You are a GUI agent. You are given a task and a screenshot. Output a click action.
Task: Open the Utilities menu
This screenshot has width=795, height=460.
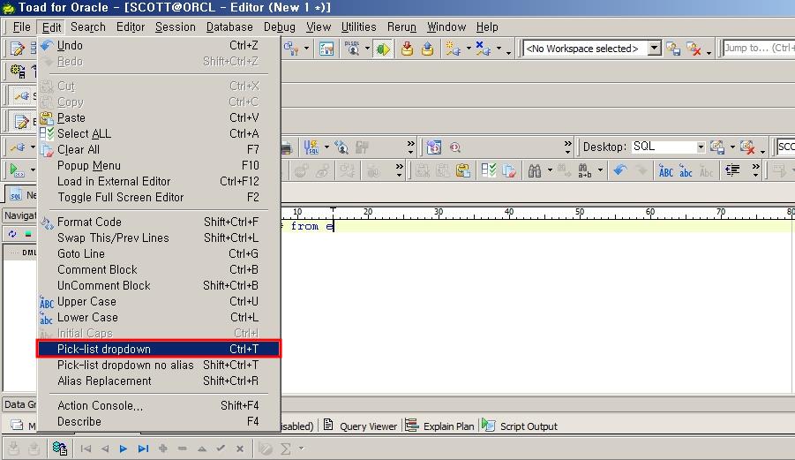[358, 26]
